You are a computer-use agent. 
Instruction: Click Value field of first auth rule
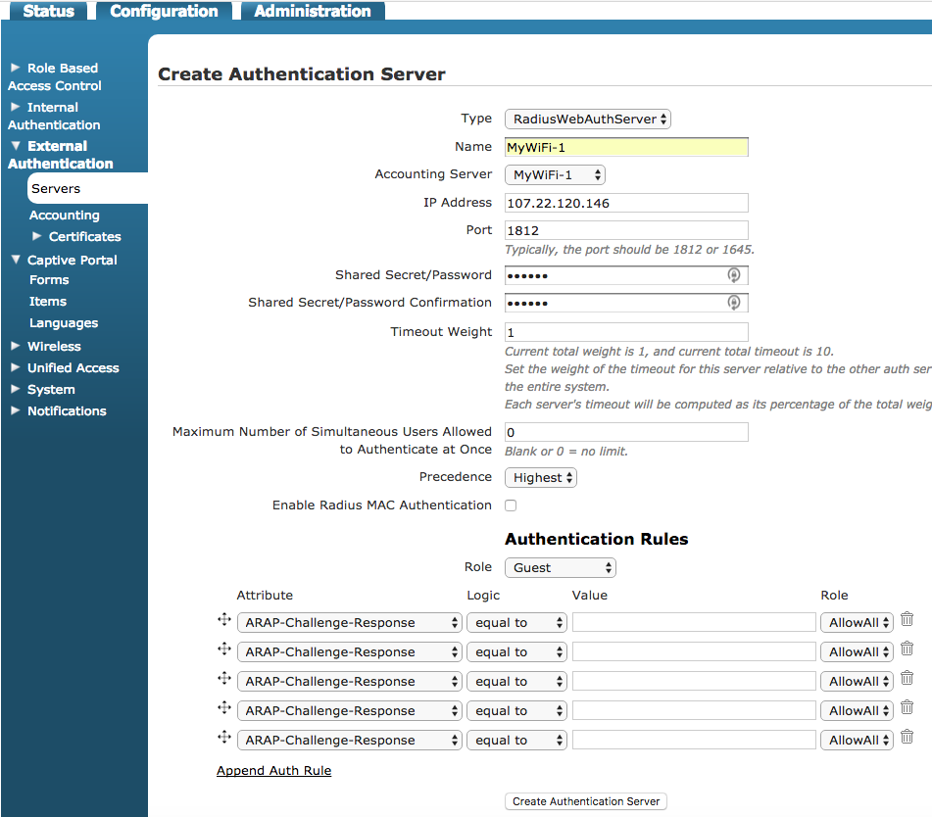click(694, 623)
